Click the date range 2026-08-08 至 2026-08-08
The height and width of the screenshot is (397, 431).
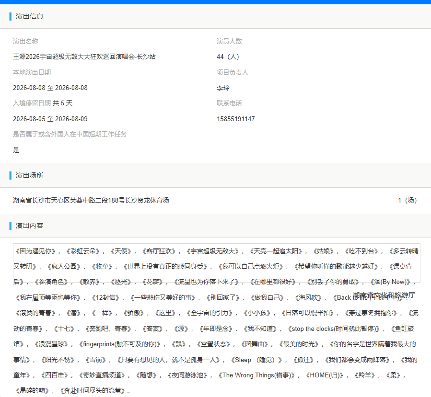50,88
